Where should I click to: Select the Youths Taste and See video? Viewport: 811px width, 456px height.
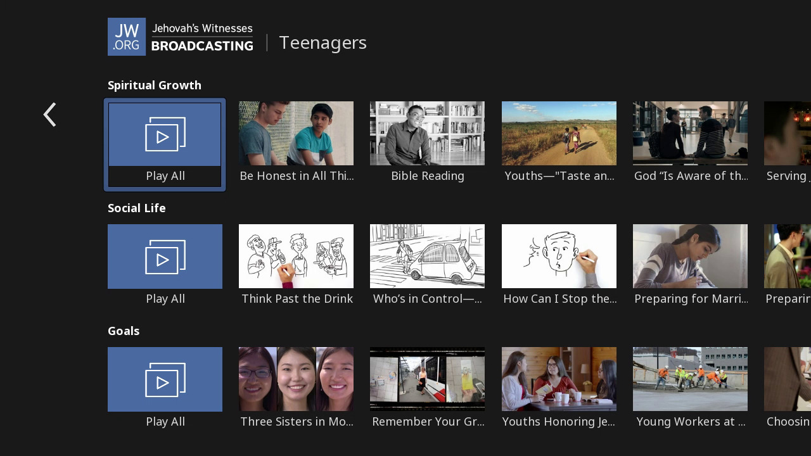coord(559,134)
